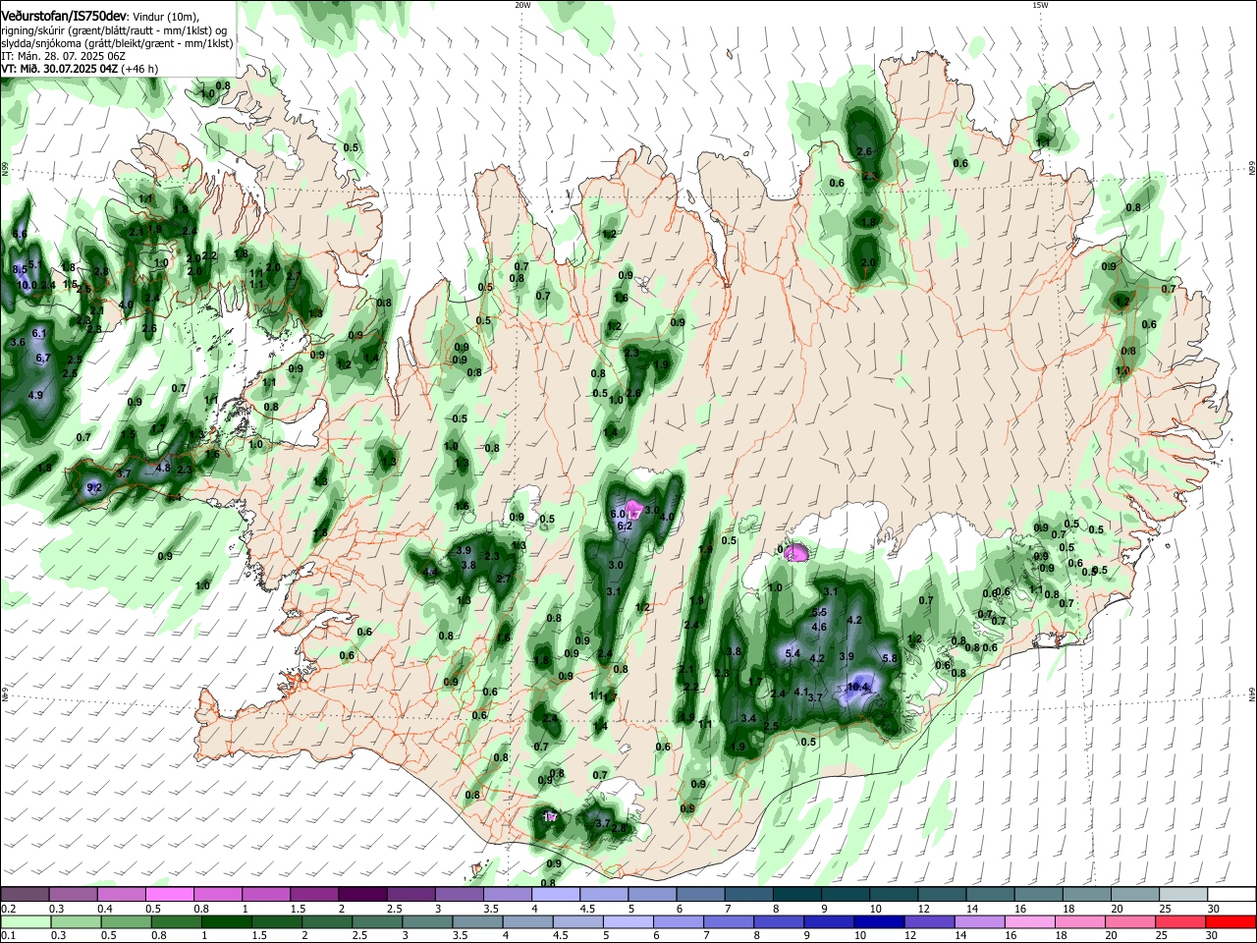Click the 20W longitude label at top
Image resolution: width=1257 pixels, height=943 pixels.
coord(522,5)
